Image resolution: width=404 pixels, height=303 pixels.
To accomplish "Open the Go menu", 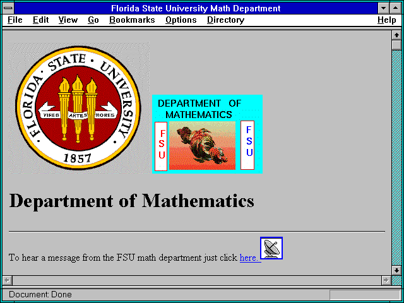I will [x=93, y=20].
